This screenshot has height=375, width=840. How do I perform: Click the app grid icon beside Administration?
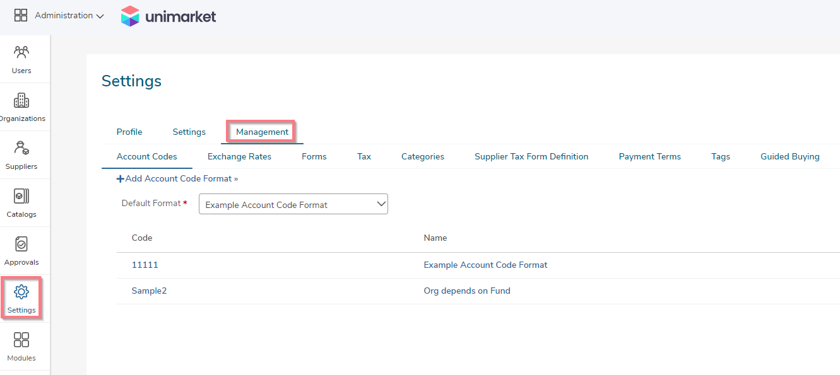click(x=21, y=16)
